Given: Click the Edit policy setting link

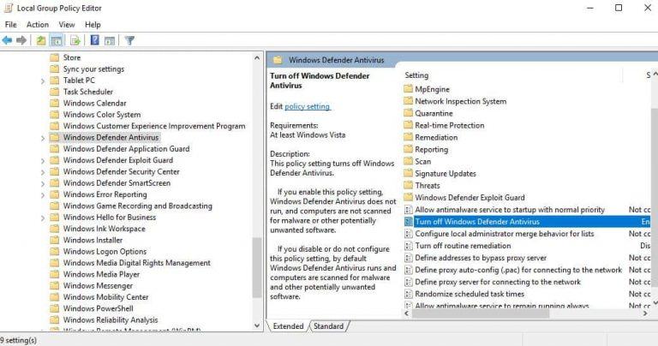Looking at the screenshot, I should click(307, 106).
